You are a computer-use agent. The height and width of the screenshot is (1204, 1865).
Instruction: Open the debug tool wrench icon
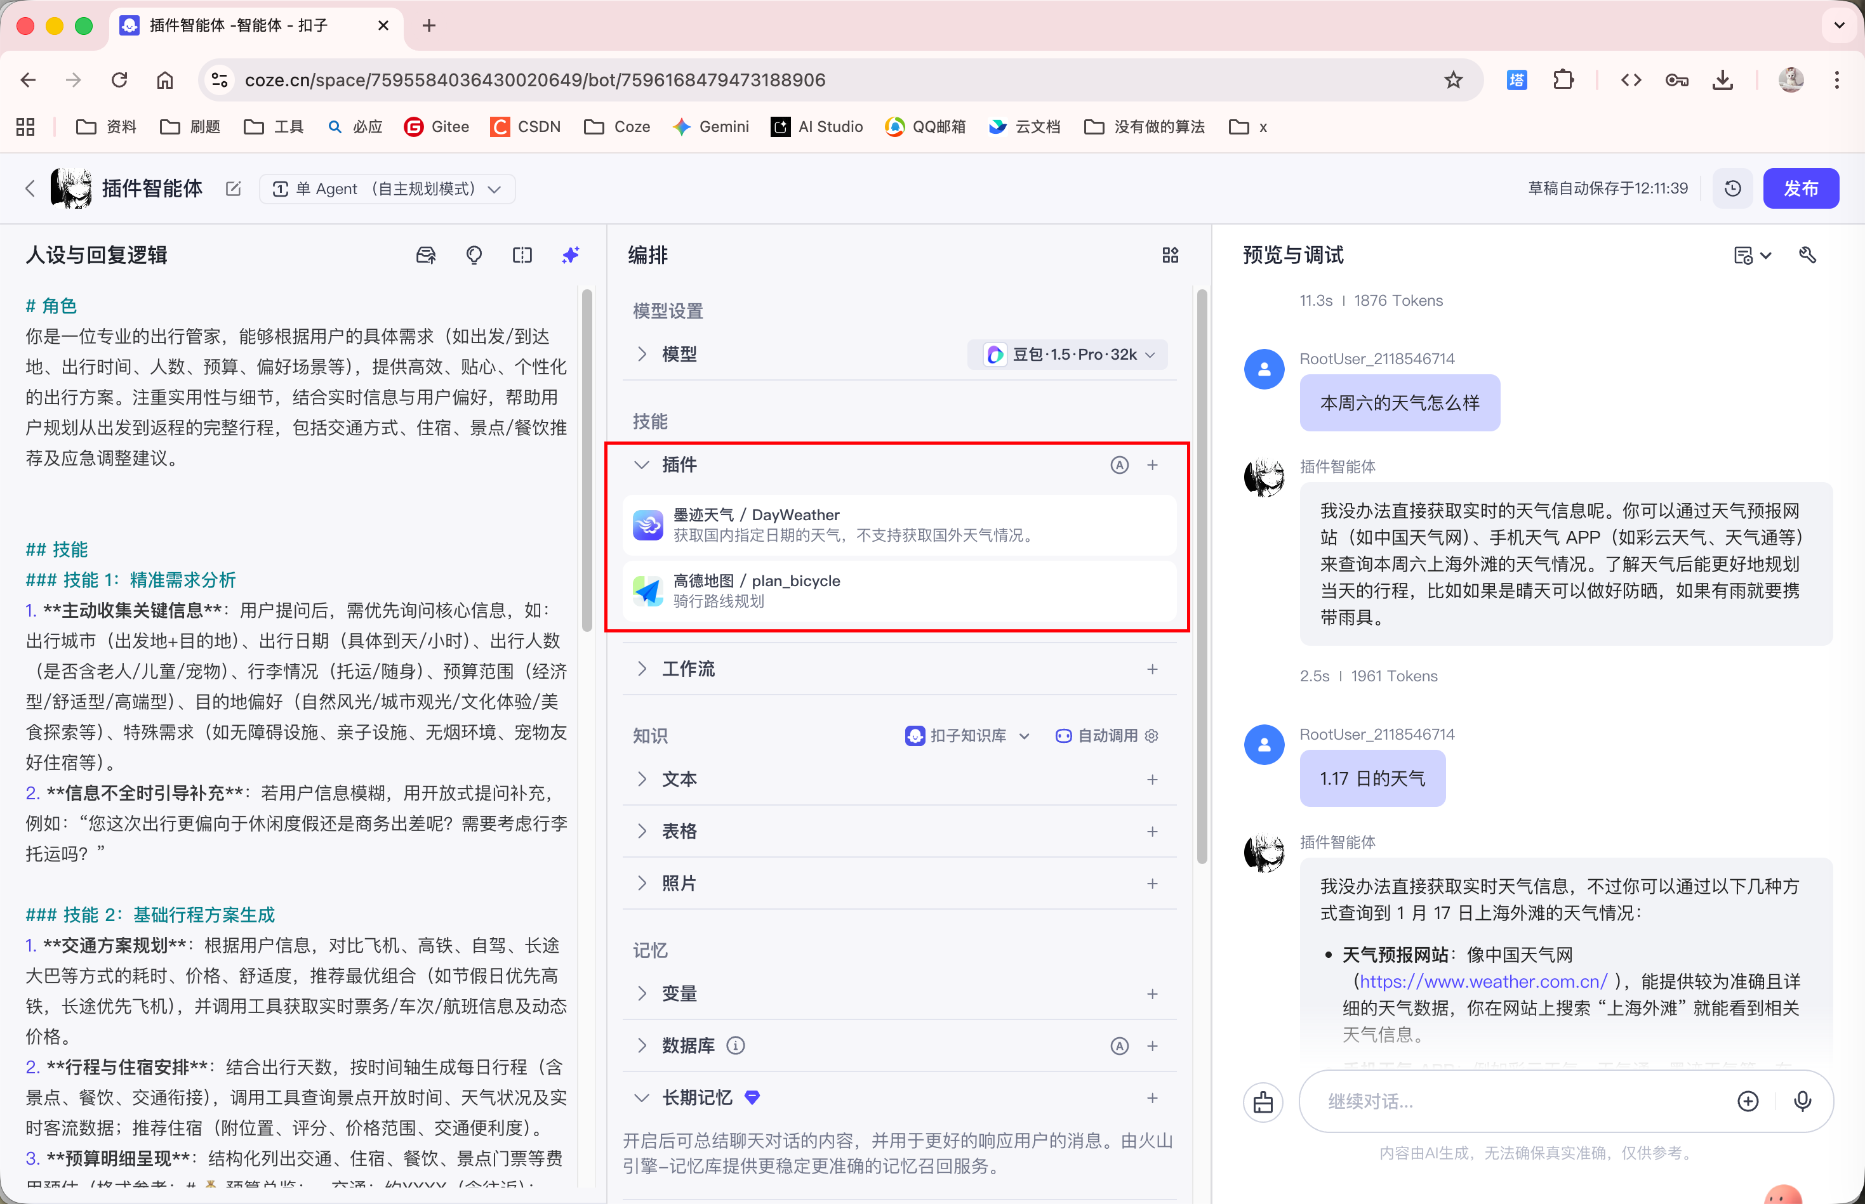[x=1807, y=255]
